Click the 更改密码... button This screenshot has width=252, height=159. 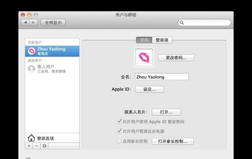point(176,58)
